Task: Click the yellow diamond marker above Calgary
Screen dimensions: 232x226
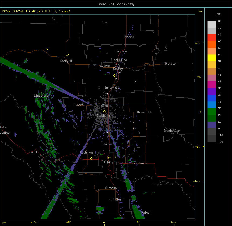Action: click(109, 158)
